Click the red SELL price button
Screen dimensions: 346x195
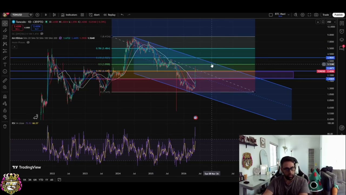[17, 28]
